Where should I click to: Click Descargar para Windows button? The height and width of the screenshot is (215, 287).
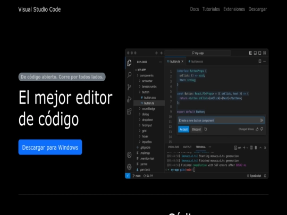click(50, 148)
